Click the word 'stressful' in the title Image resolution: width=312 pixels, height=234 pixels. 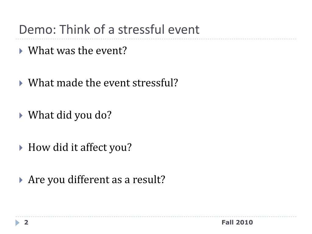(x=141, y=30)
